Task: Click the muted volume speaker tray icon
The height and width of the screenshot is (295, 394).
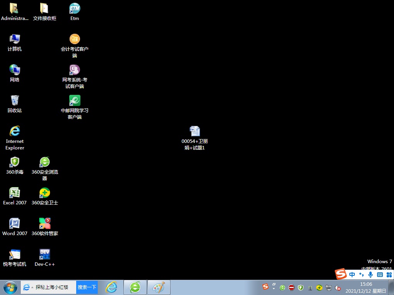Action: point(338,288)
